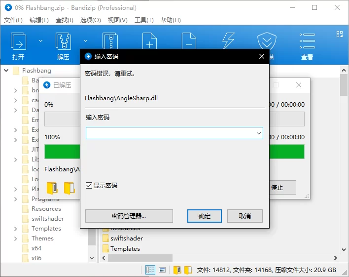The image size is (349, 277).
Task: Select the Resources folder in tree
Action: pyautogui.click(x=46, y=209)
